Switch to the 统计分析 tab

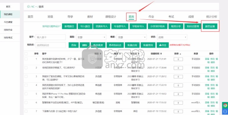(212, 17)
